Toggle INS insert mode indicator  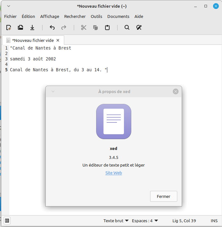pos(214,221)
